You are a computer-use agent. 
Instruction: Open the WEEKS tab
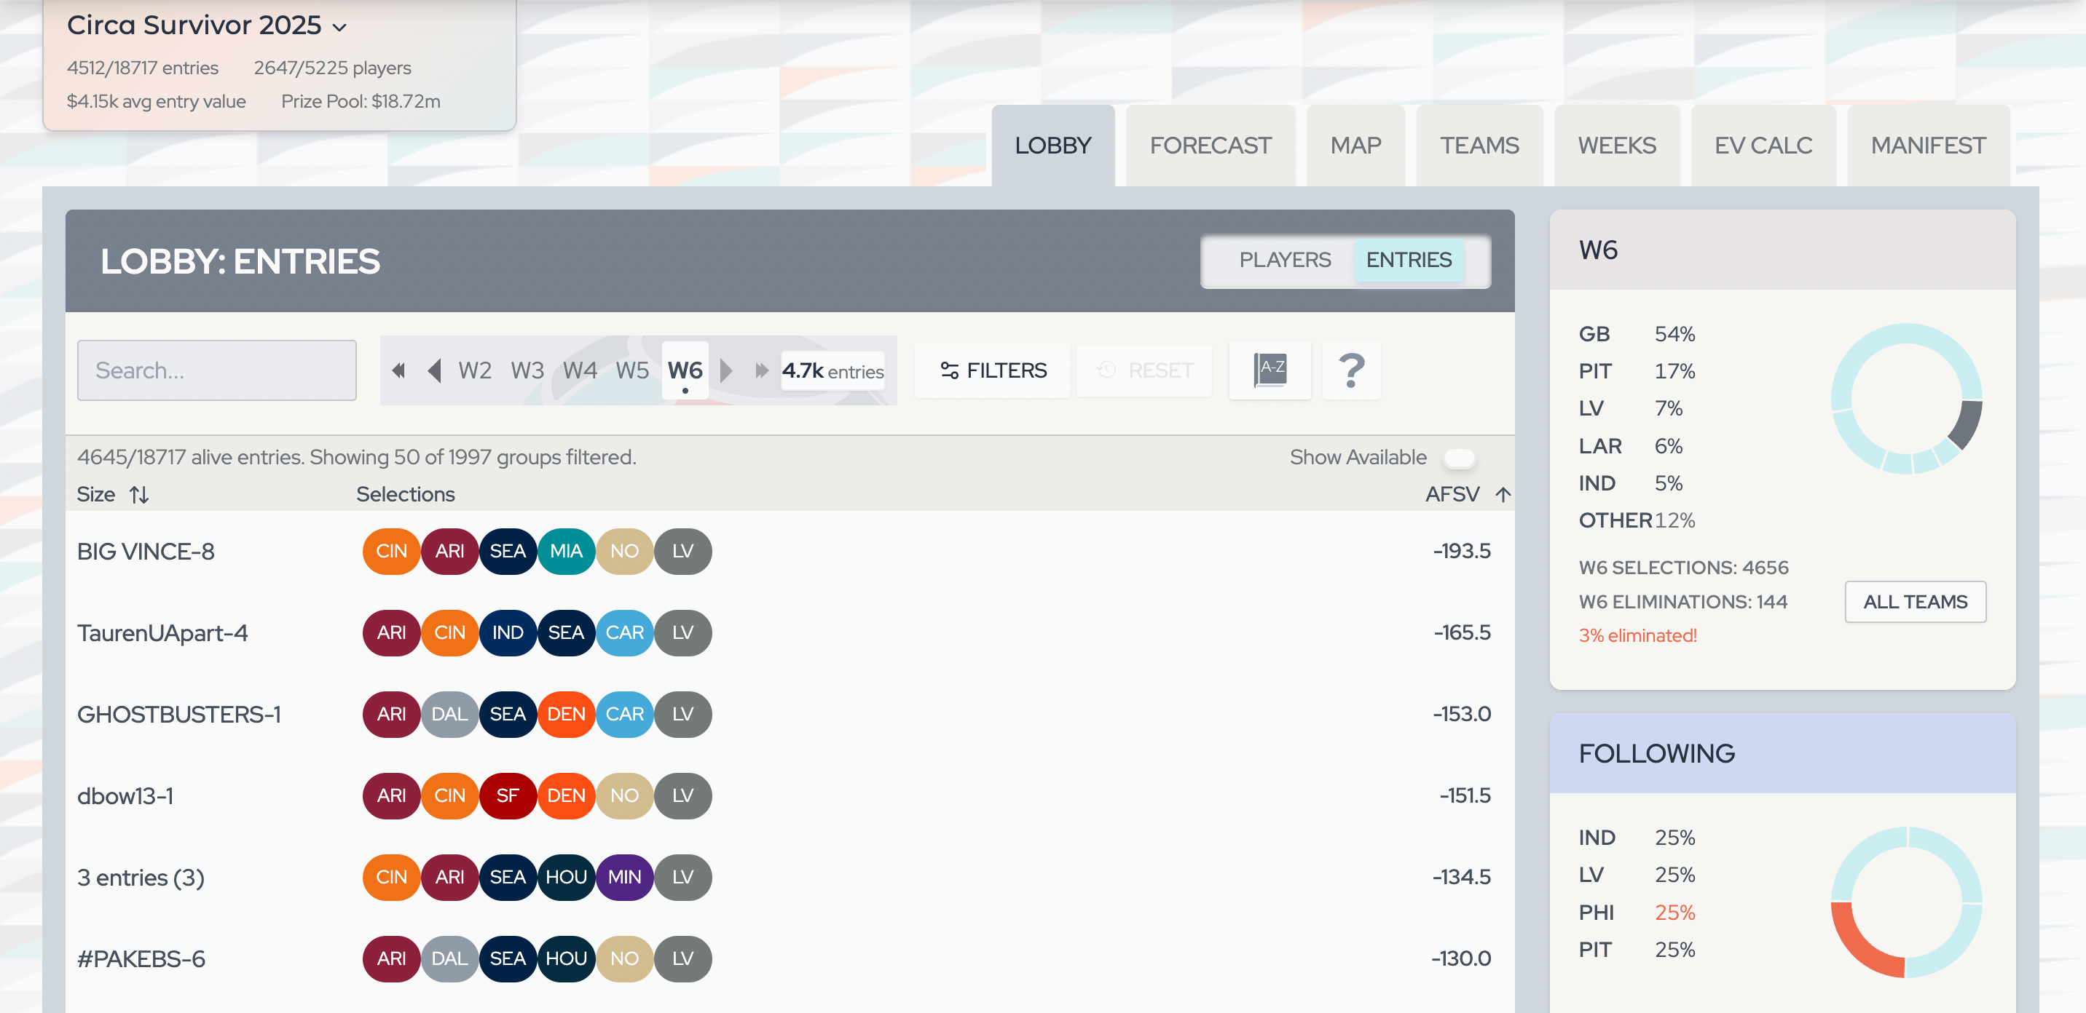pyautogui.click(x=1616, y=146)
